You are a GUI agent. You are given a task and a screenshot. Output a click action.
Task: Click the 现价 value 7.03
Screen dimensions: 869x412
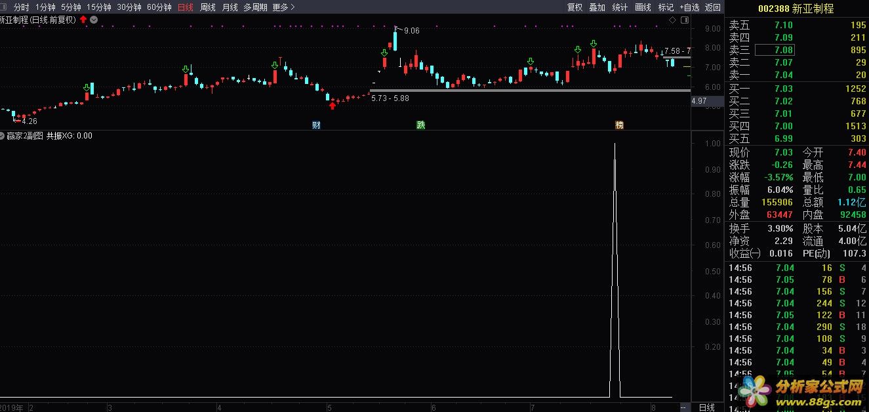pyautogui.click(x=784, y=152)
